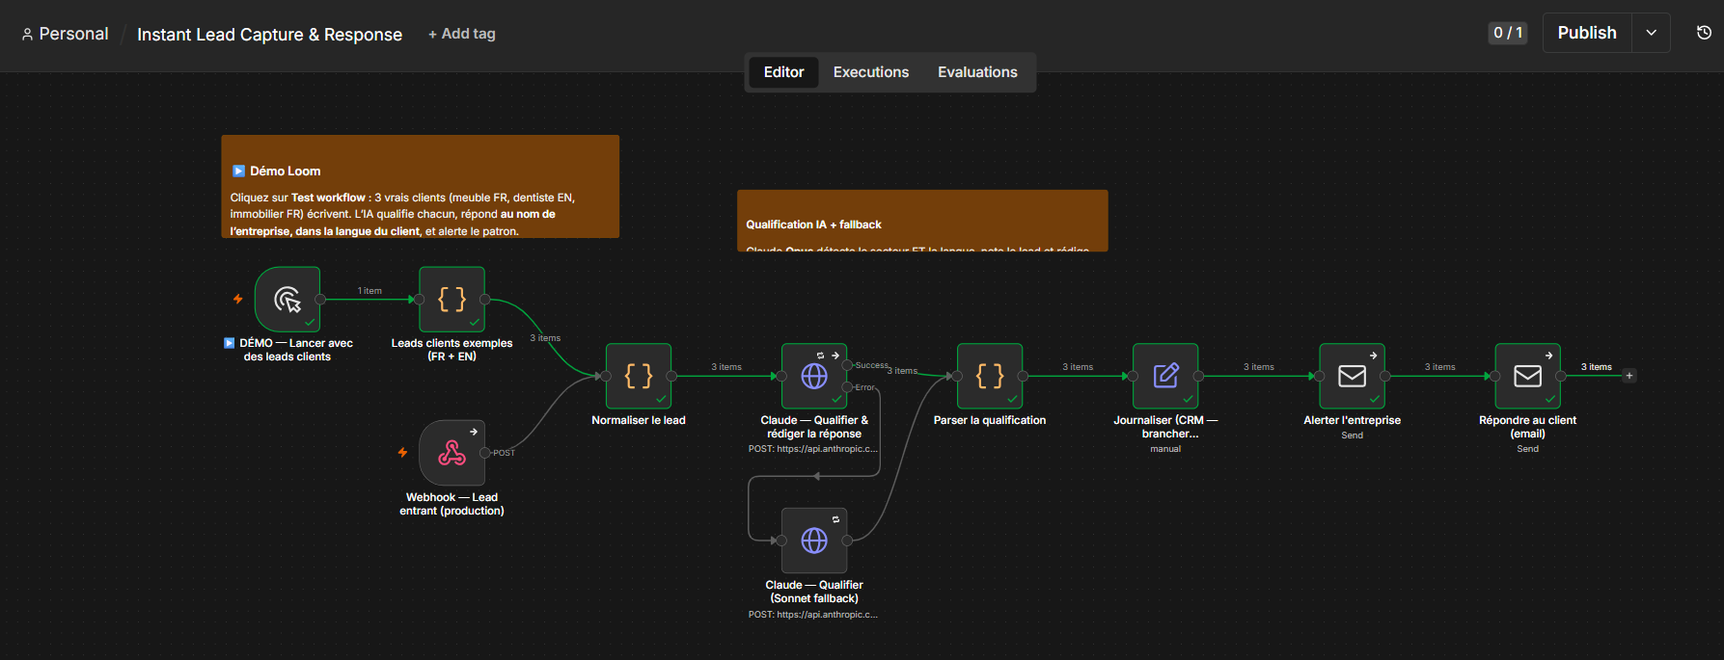1724x660 pixels.
Task: Click the POST output connector of Webhook node
Action: 484,453
